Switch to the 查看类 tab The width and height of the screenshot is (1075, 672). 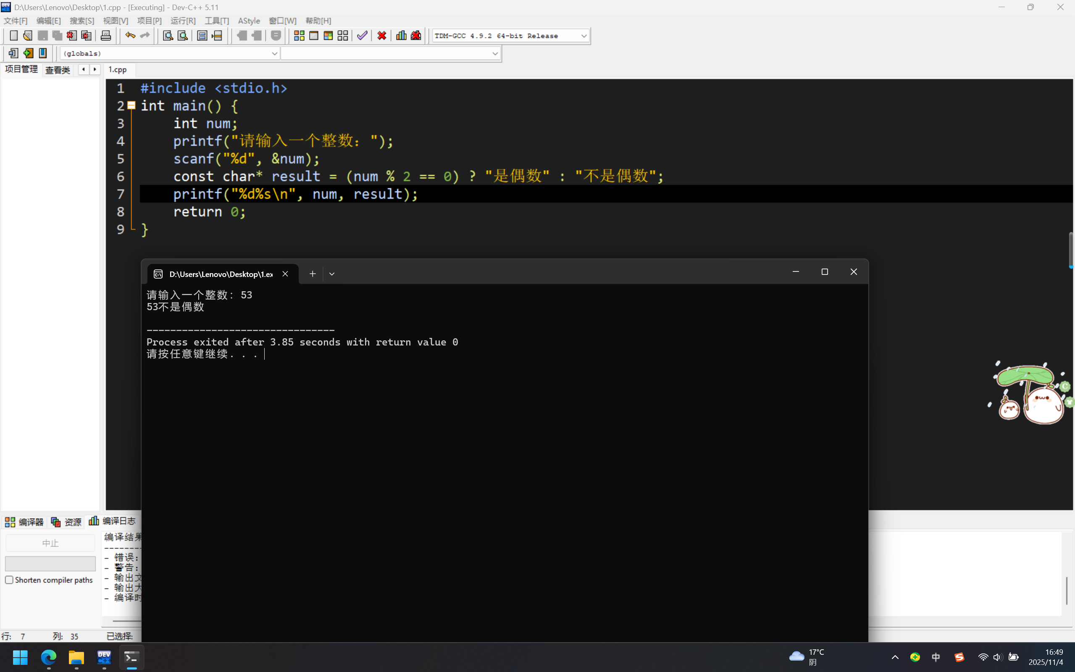pos(58,70)
